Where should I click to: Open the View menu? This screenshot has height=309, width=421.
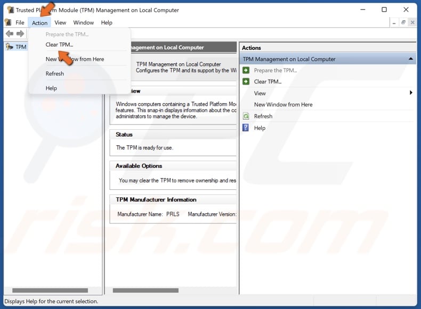(60, 22)
